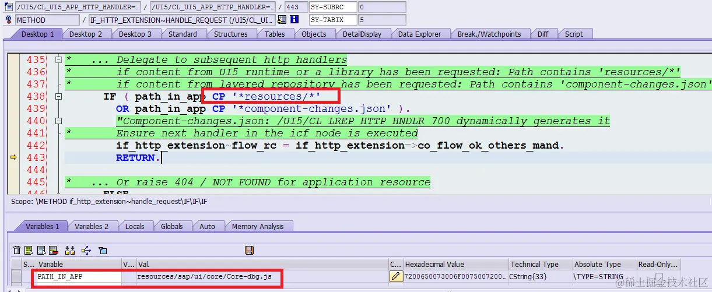Click the METHOD event type field

point(48,20)
